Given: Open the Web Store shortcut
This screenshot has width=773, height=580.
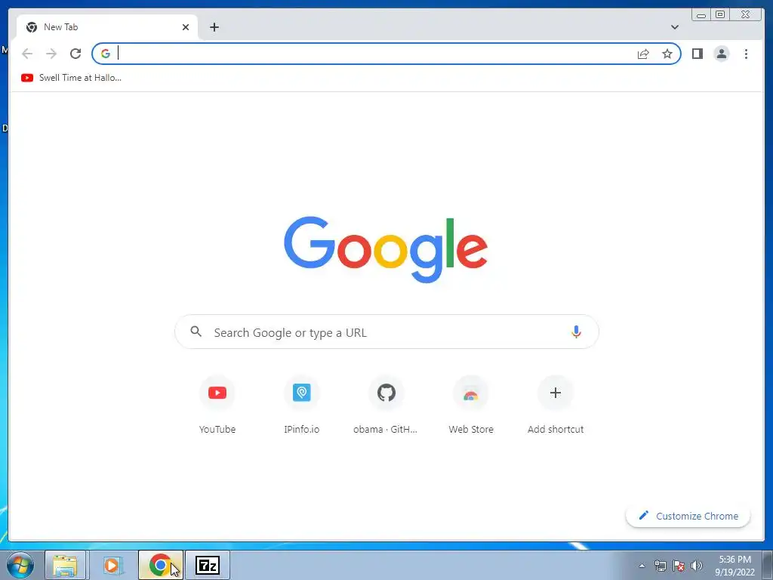Looking at the screenshot, I should [x=471, y=406].
